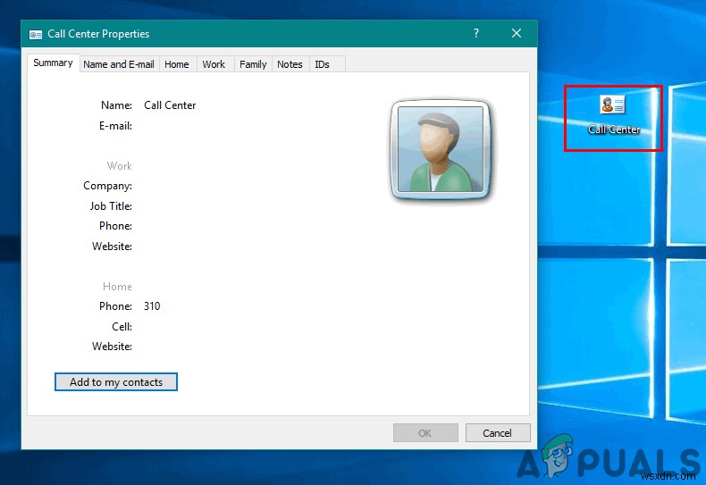Click the E-mail label
The image size is (706, 485).
[x=115, y=126]
